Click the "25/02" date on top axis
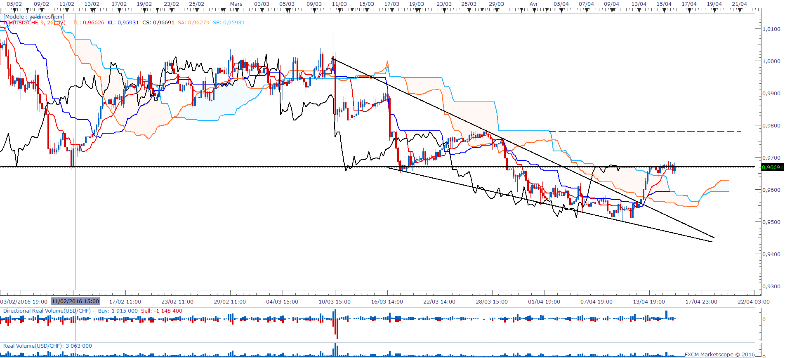 coord(197,4)
